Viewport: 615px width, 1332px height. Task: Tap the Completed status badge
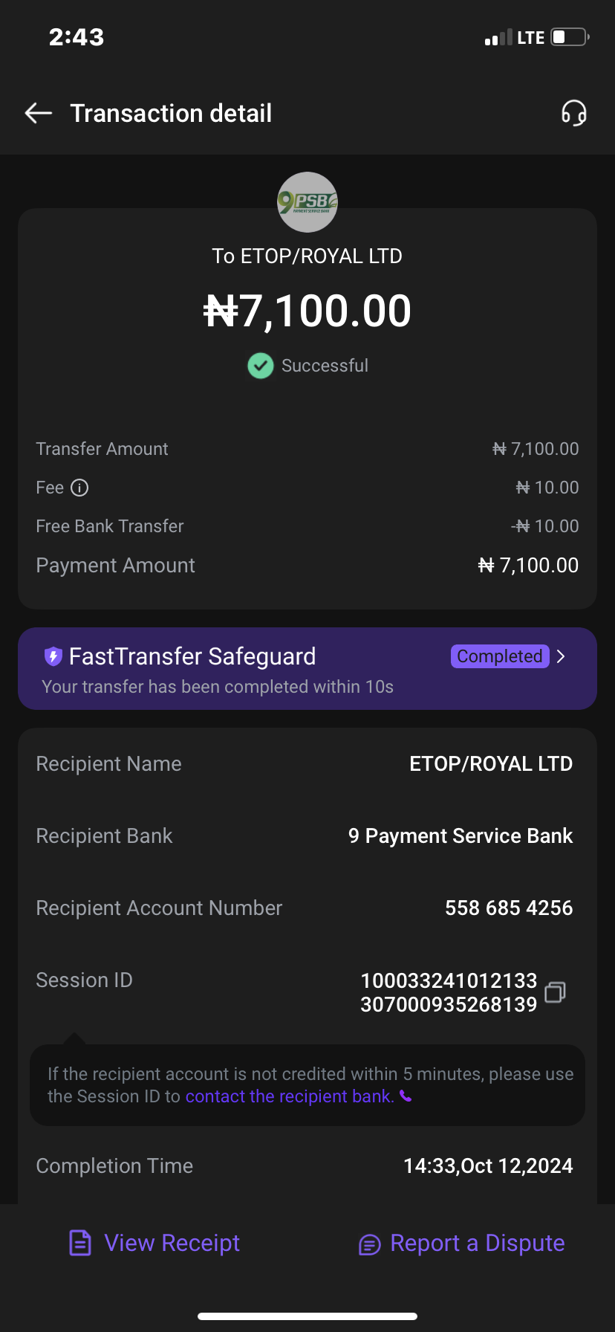[x=499, y=656]
